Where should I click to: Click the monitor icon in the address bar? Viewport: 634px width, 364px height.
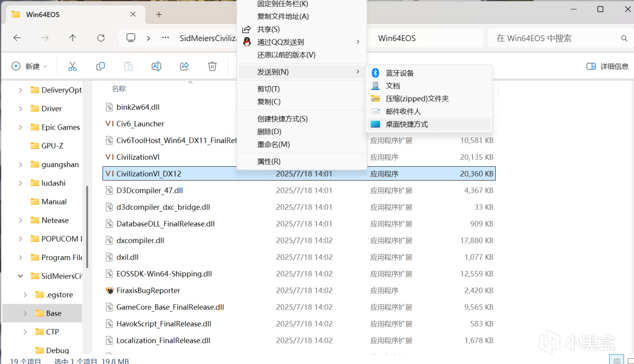(x=131, y=38)
